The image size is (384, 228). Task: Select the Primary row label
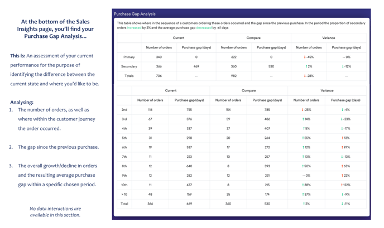pos(129,57)
